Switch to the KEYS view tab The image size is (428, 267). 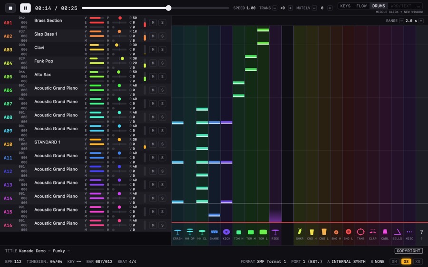[345, 6]
